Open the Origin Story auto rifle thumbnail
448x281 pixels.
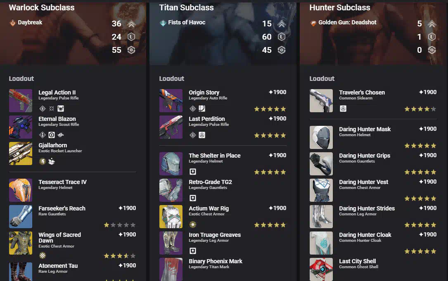click(171, 101)
